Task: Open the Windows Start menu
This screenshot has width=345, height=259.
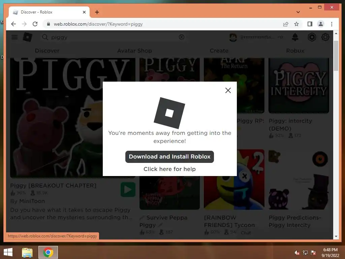Action: coord(8,252)
